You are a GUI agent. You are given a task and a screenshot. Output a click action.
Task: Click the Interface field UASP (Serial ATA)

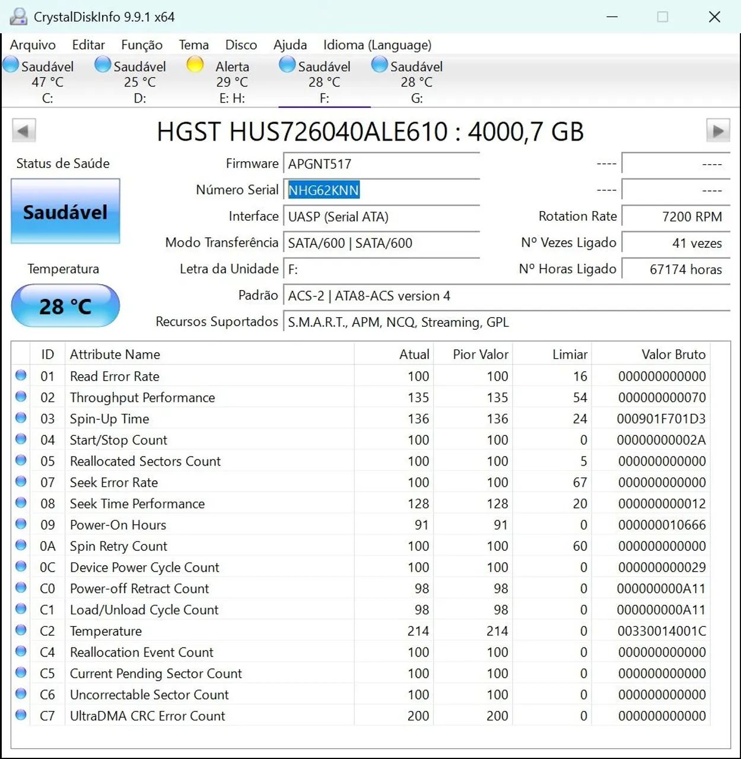pyautogui.click(x=381, y=216)
